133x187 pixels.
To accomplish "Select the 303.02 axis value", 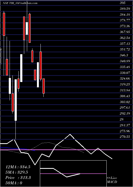I will 125,102.
